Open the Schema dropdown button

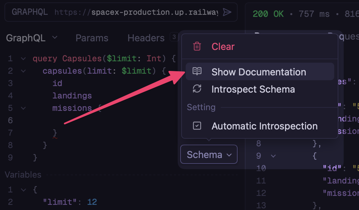pyautogui.click(x=209, y=155)
